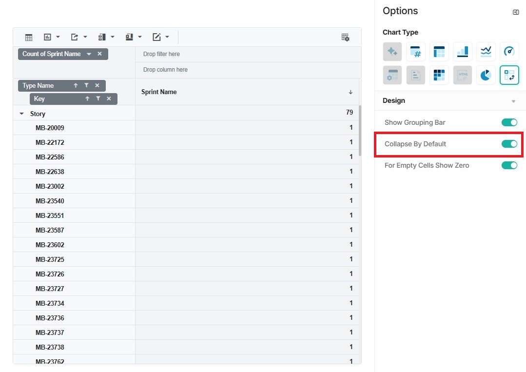Collapse the Design section
Viewport: 526px width, 372px height.
point(513,101)
